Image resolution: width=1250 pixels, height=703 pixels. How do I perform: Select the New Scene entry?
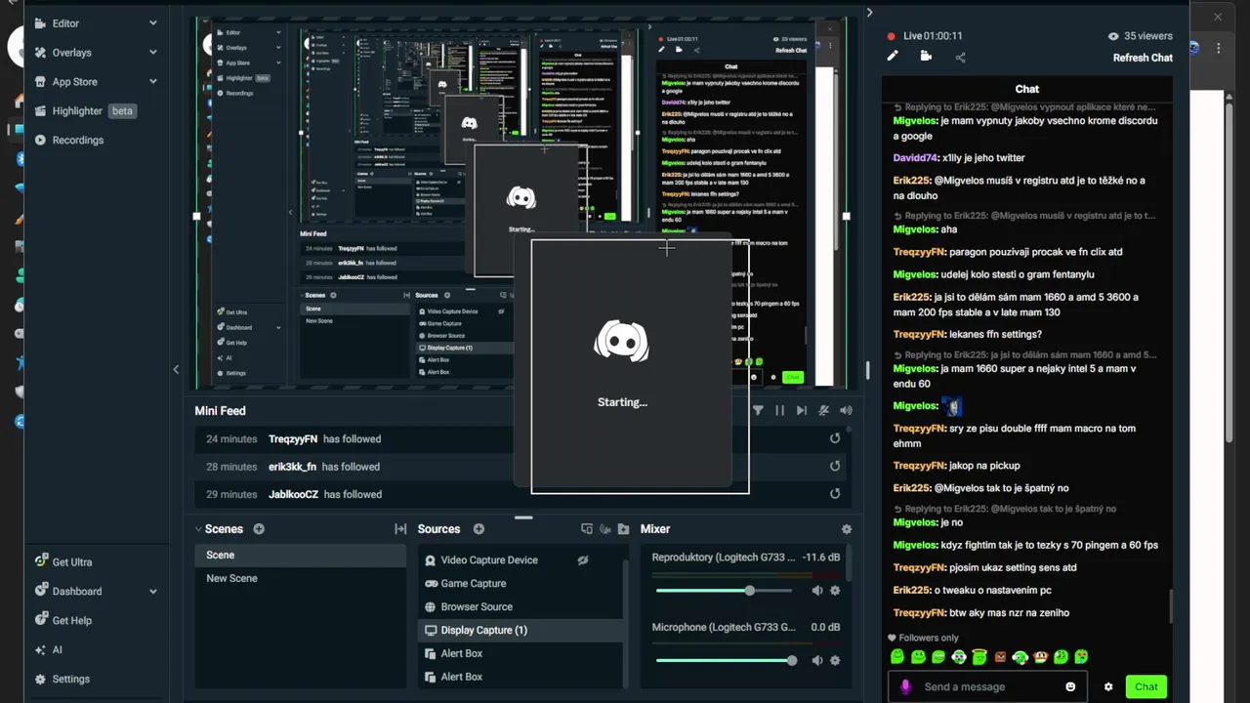tap(301, 578)
